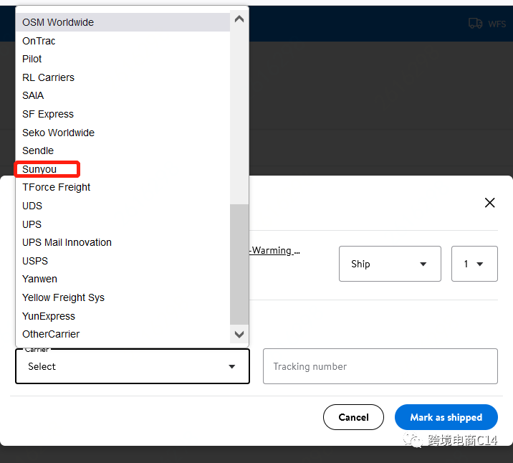This screenshot has height=463, width=513.
Task: Open the Warming product link
Action: click(274, 251)
